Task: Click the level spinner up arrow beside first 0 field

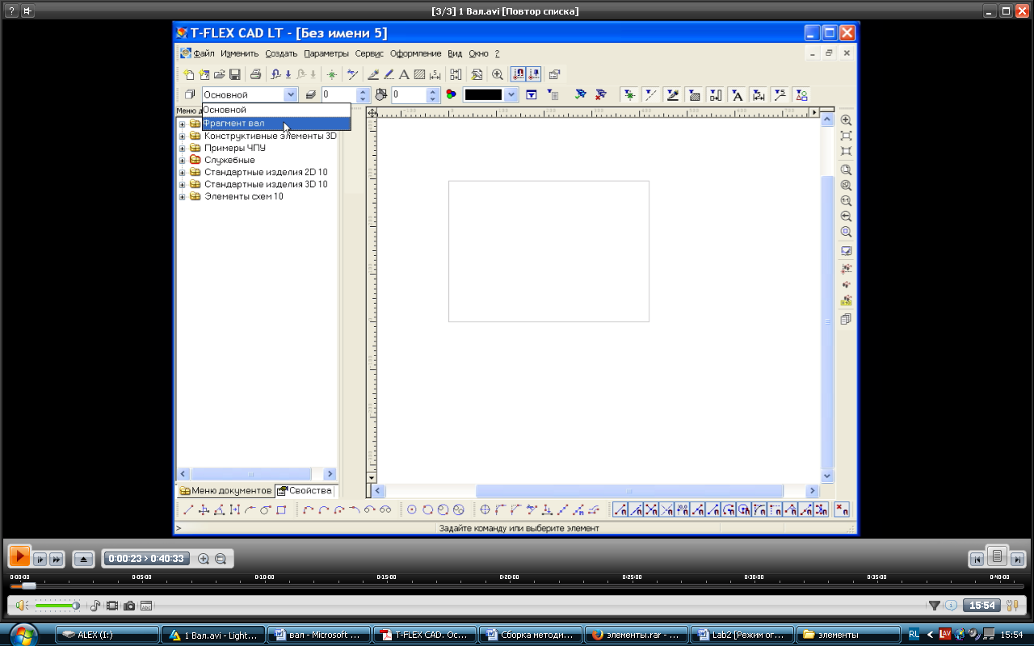Action: (x=363, y=91)
